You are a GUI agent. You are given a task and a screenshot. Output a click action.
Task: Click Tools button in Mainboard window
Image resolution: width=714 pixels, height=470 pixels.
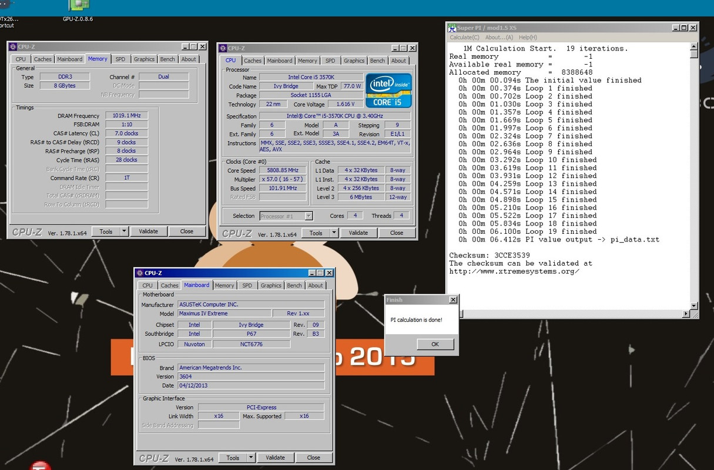(233, 458)
